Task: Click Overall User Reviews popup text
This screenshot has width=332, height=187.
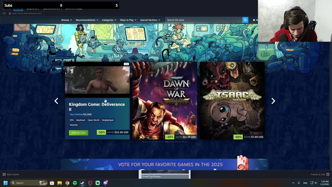Action: pyautogui.click(x=151, y=176)
